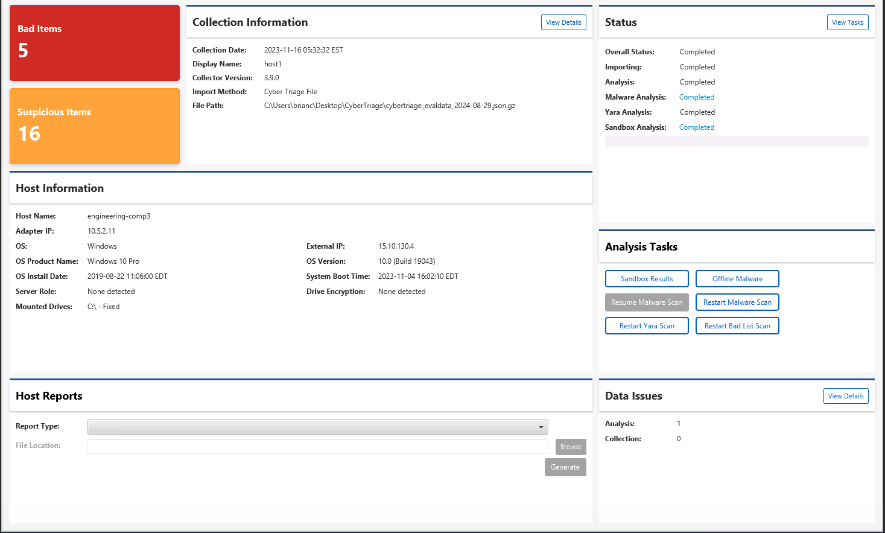
Task: Open the Report Type dropdown
Action: click(x=318, y=427)
